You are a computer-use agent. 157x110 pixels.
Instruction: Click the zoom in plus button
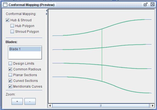tap(17, 101)
